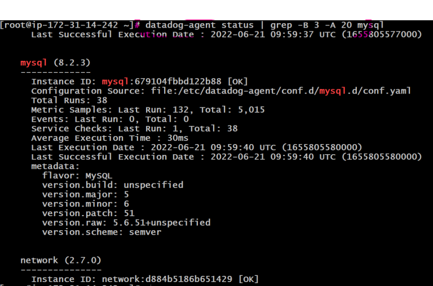Click version.build: unspecified line
Image resolution: width=433 pixels, height=286 pixels.
point(113,185)
